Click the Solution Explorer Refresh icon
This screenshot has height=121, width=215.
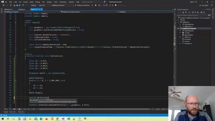193,12
